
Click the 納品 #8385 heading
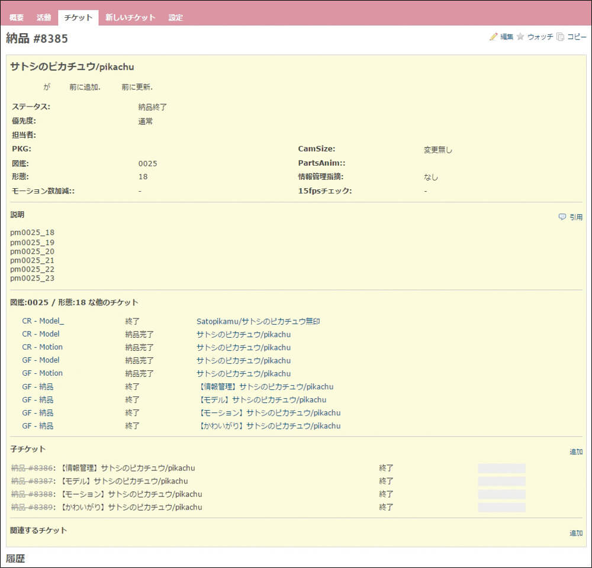[37, 38]
